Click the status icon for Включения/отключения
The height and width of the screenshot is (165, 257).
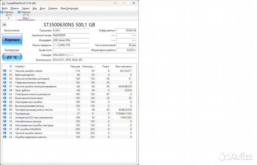click(5, 98)
